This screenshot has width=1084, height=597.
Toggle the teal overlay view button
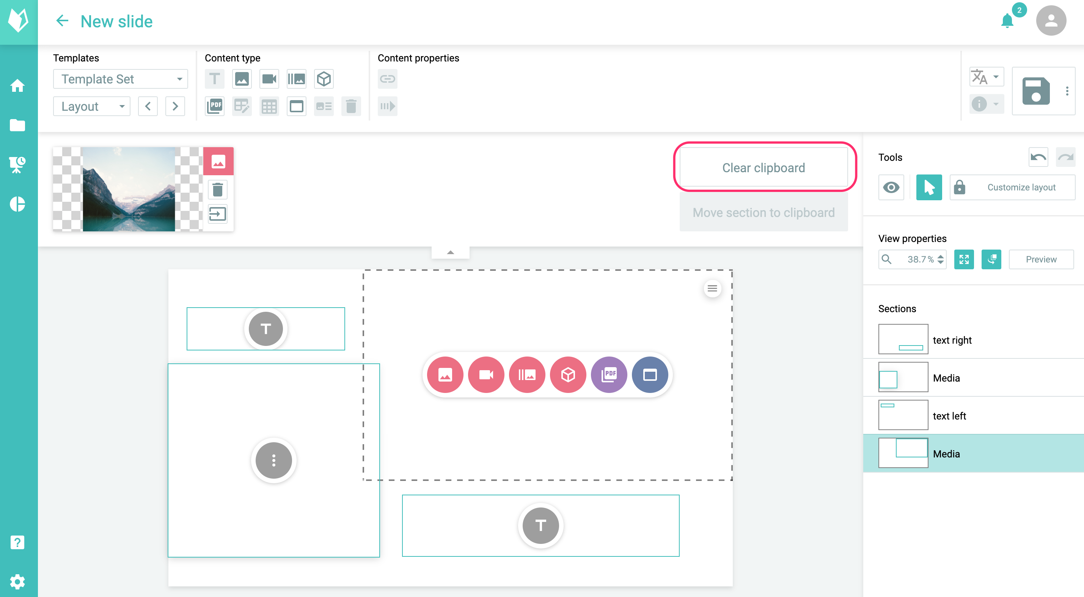(x=991, y=259)
